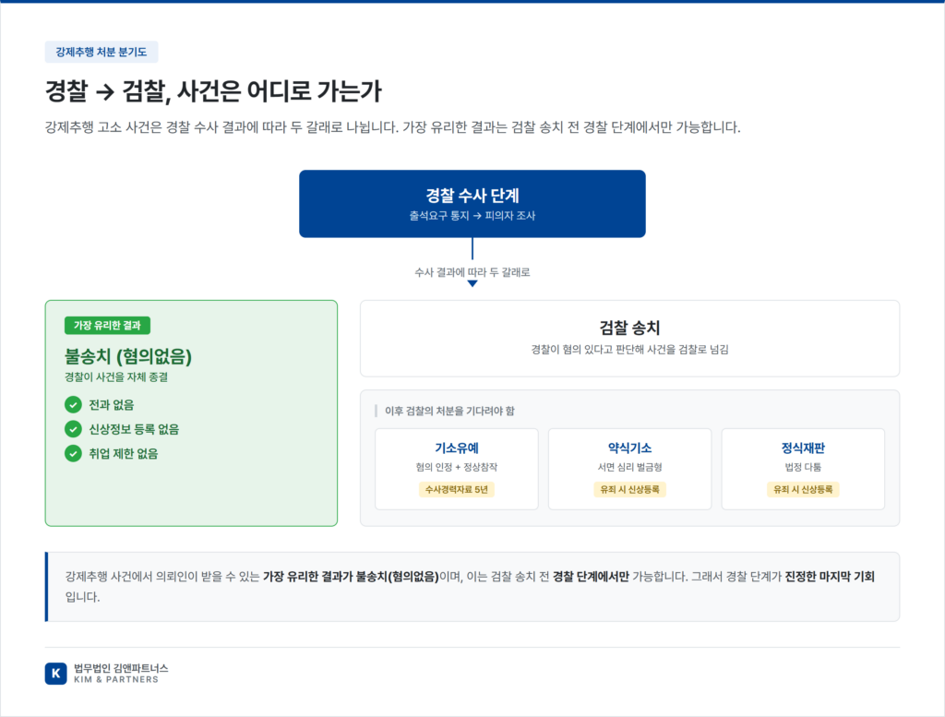Click the label 수사 결과에 따라 두 갈래로
This screenshot has height=717, width=945.
(x=472, y=272)
